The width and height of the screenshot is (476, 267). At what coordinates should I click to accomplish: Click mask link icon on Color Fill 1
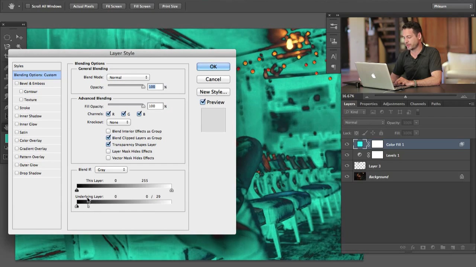pyautogui.click(x=369, y=145)
